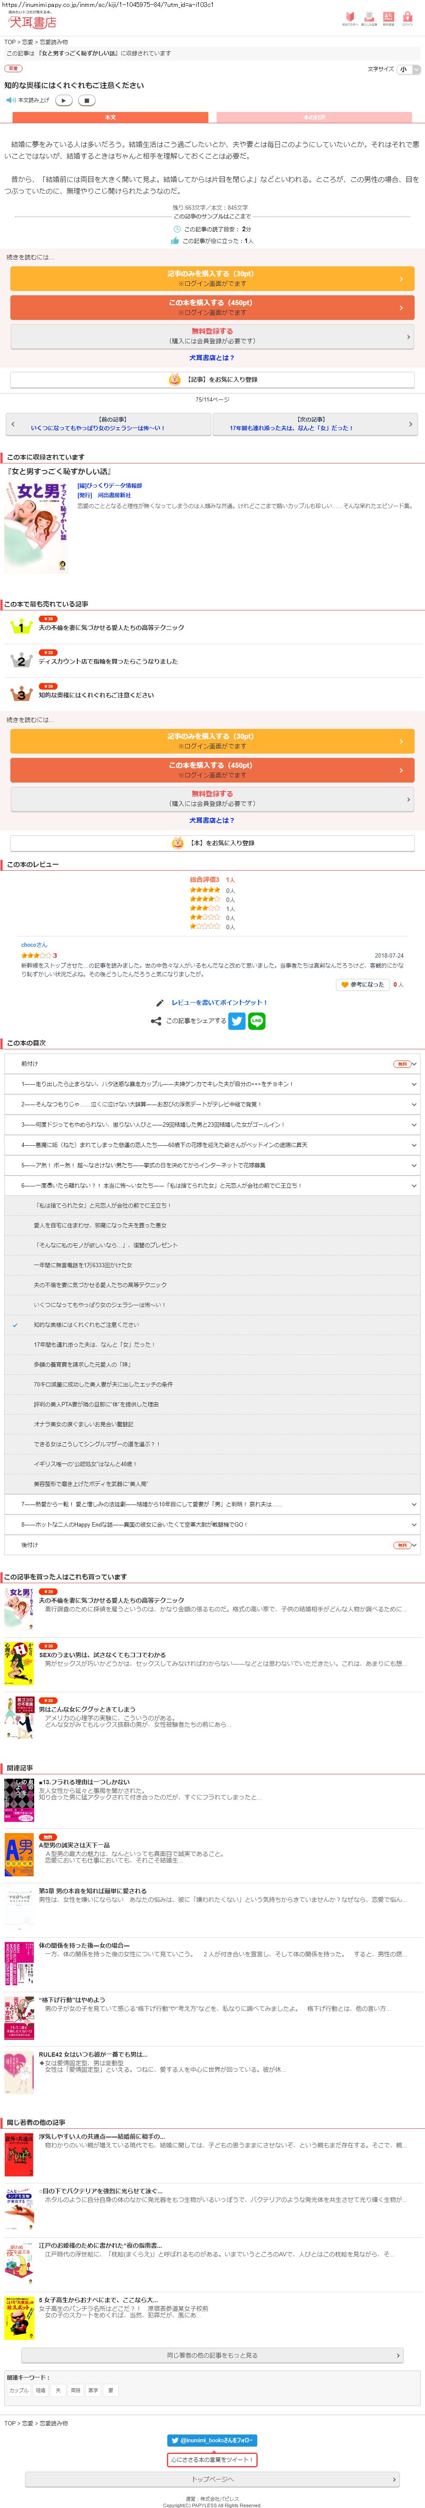Expand the 前付け contents section

(x=413, y=1064)
